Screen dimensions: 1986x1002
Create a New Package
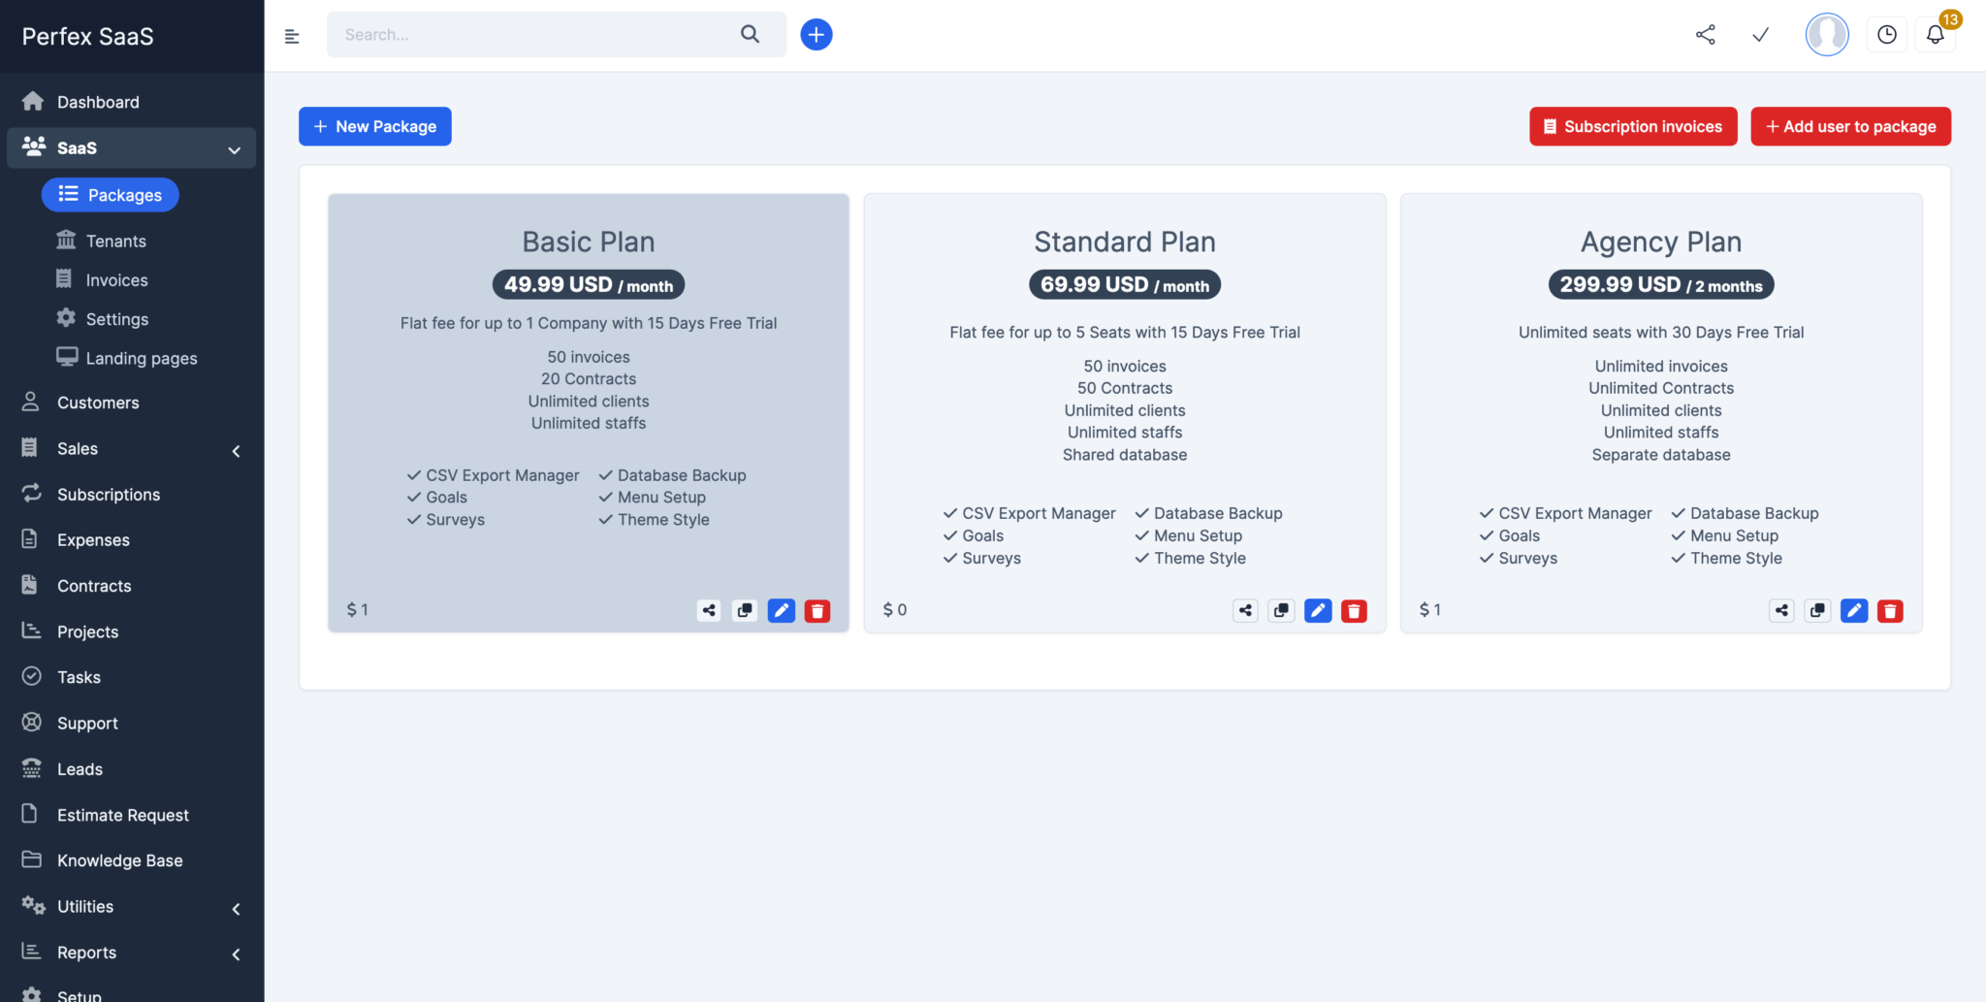374,126
